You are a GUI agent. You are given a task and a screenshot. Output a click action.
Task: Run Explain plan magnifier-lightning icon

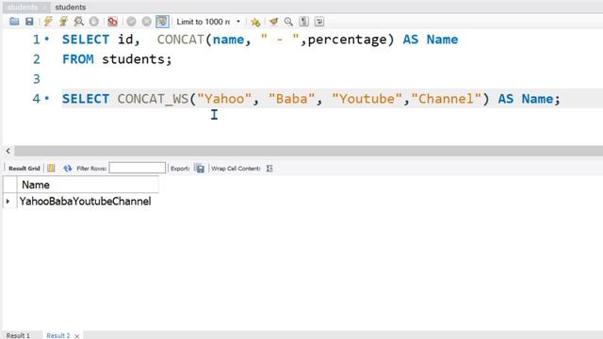(79, 22)
